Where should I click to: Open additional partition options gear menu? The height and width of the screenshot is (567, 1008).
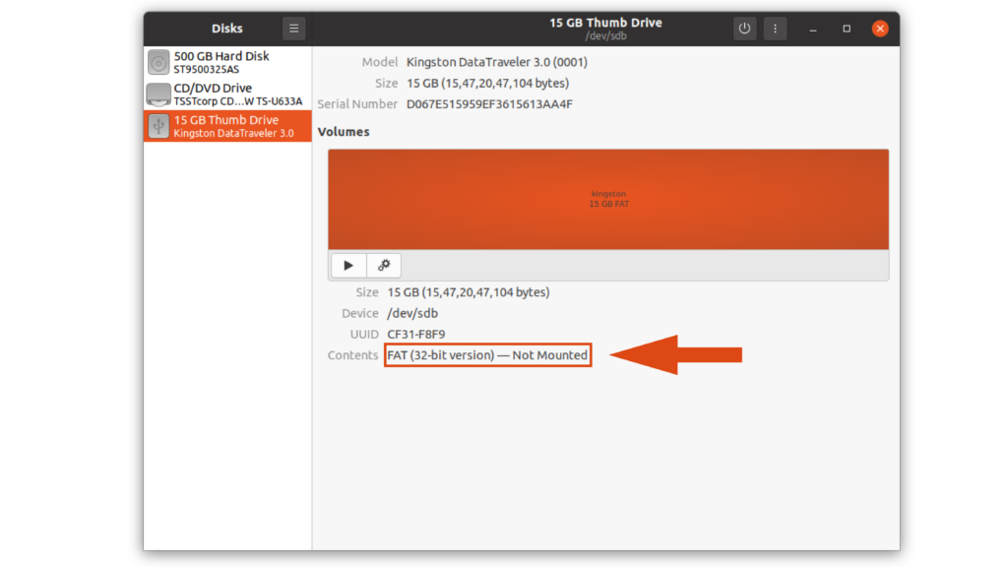(383, 265)
